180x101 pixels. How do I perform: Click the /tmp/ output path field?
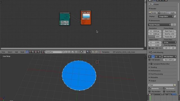coord(161,85)
